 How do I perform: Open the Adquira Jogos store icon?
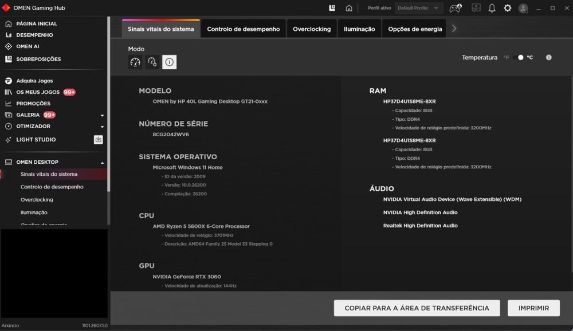[x=9, y=81]
